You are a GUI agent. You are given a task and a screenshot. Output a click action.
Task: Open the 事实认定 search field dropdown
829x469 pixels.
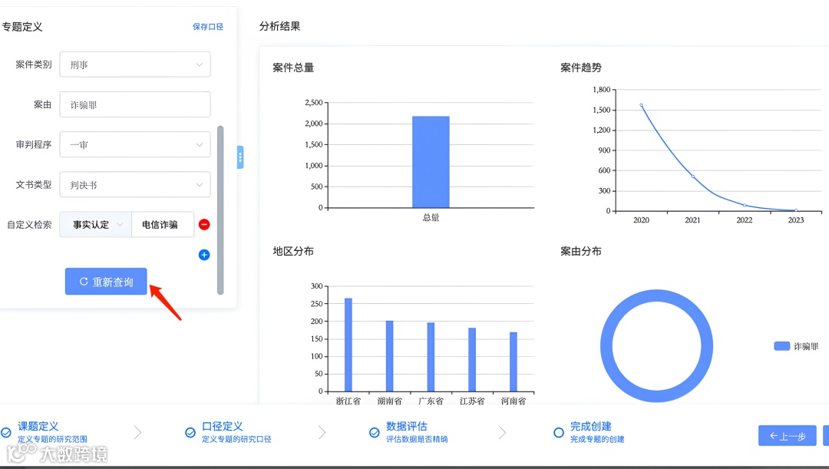tap(96, 225)
